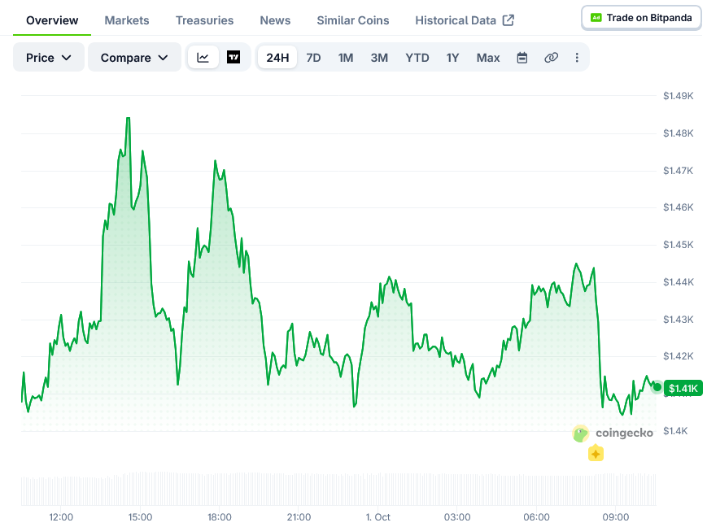
Task: Copy chart link icon
Action: pos(551,58)
